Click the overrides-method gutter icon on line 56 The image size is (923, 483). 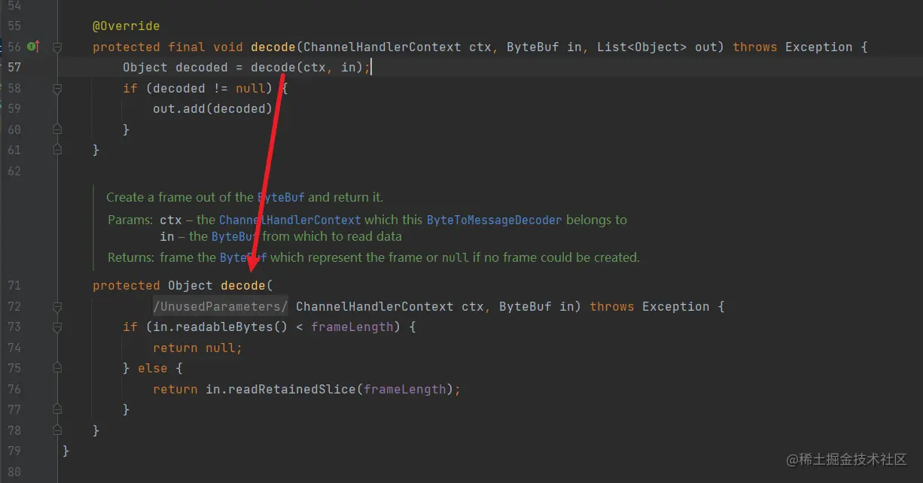(34, 47)
